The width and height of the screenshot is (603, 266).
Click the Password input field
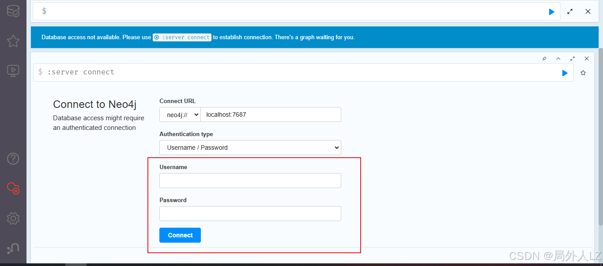pyautogui.click(x=250, y=214)
